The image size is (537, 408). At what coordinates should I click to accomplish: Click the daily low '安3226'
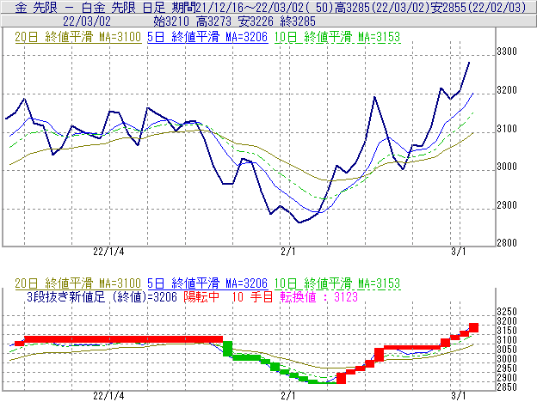pos(256,21)
